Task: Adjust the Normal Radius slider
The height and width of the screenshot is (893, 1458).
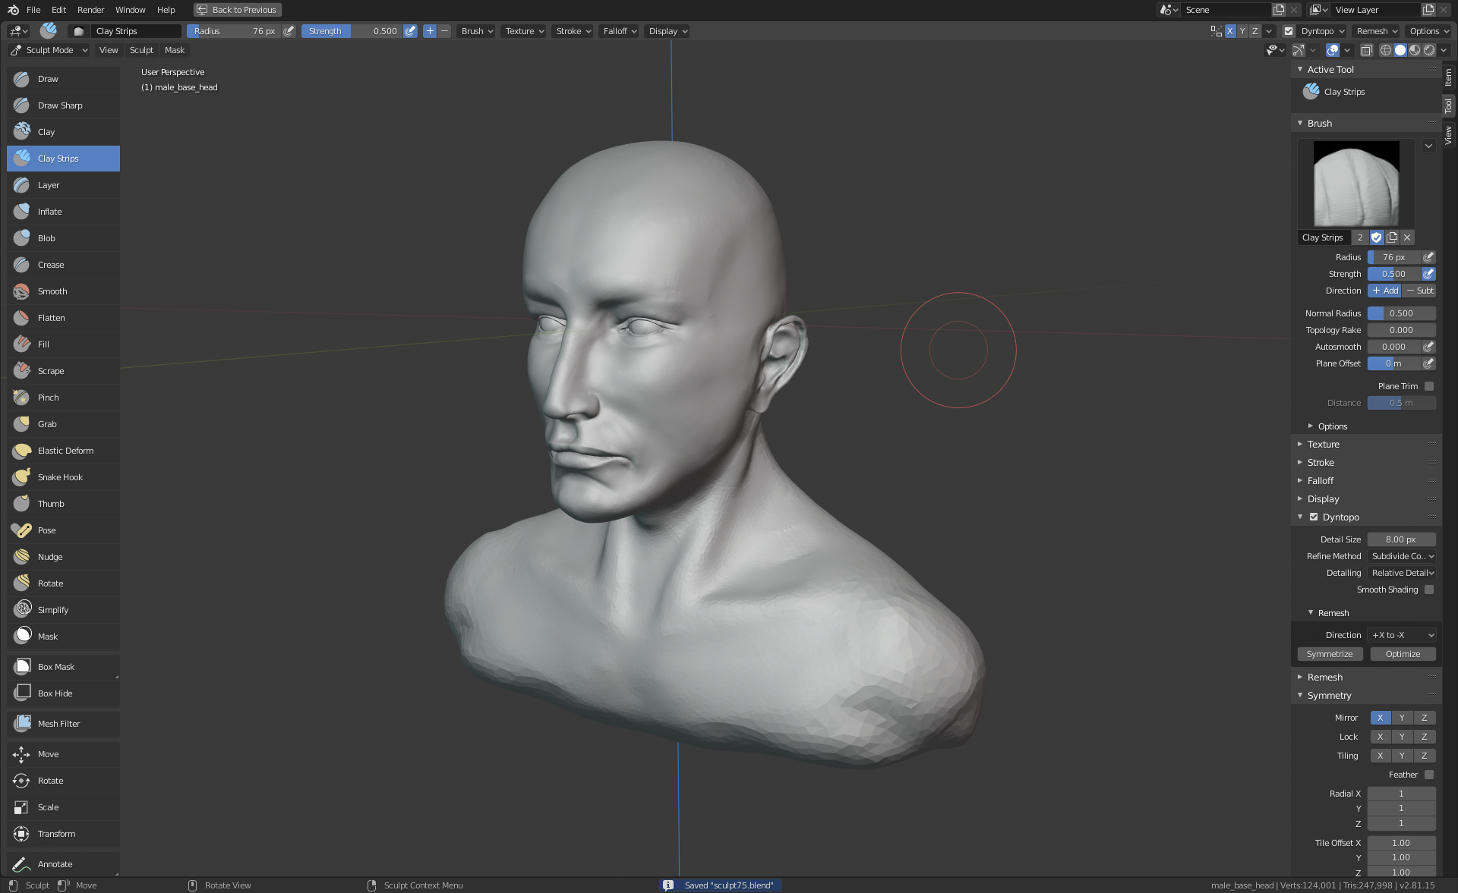Action: tap(1401, 313)
